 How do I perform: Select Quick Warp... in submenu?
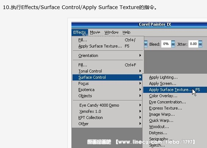[175, 120]
